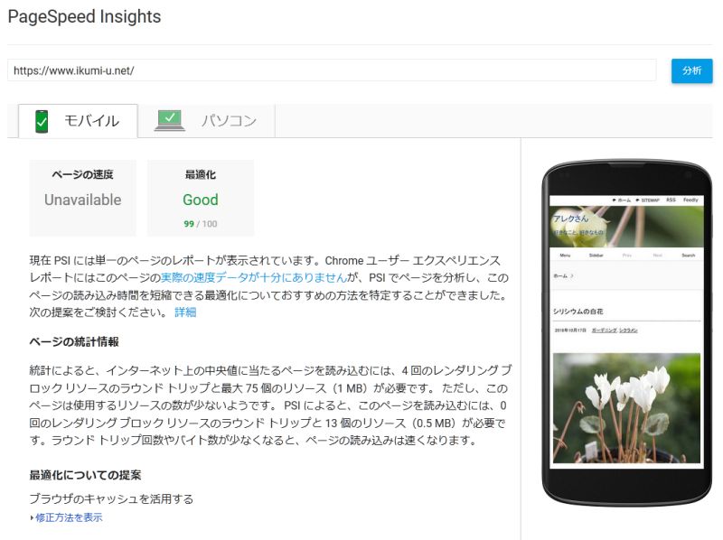This screenshot has width=723, height=540.
Task: Click the シリシウムの白花 post title in preview
Action: point(578,312)
